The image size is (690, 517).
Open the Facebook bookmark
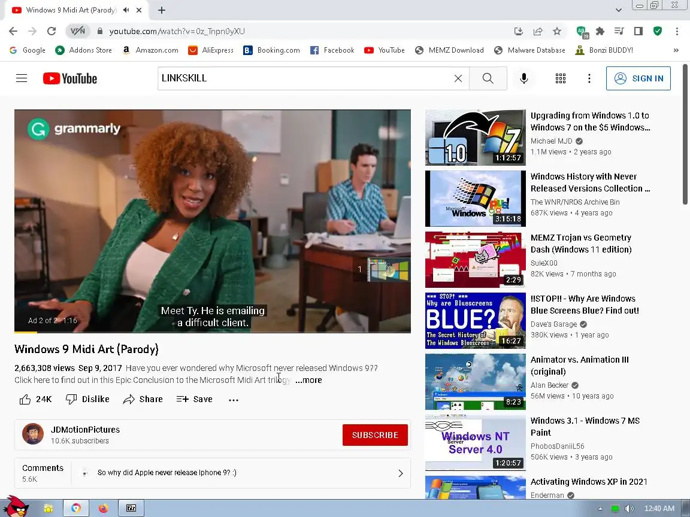click(332, 50)
